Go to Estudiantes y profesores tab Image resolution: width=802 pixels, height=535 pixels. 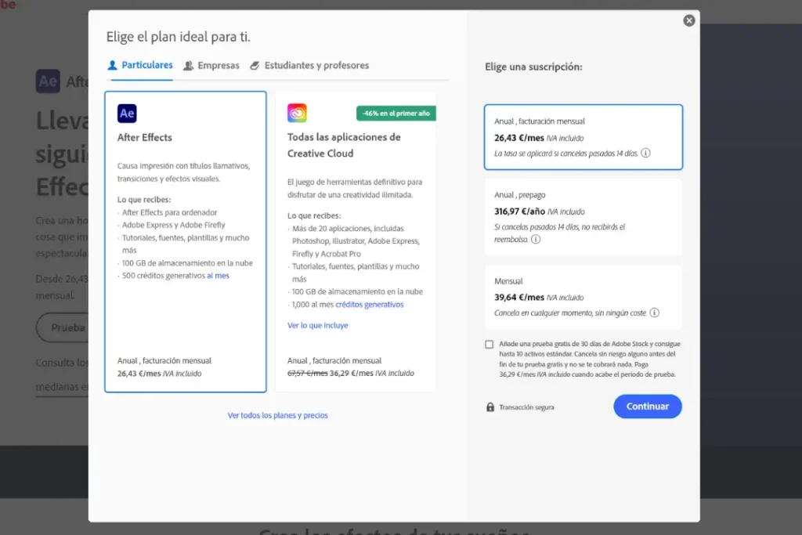309,66
